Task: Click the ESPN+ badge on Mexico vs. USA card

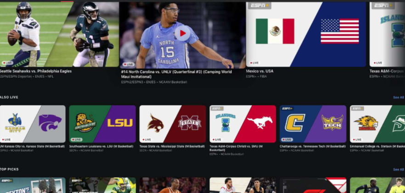Action: pyautogui.click(x=259, y=6)
